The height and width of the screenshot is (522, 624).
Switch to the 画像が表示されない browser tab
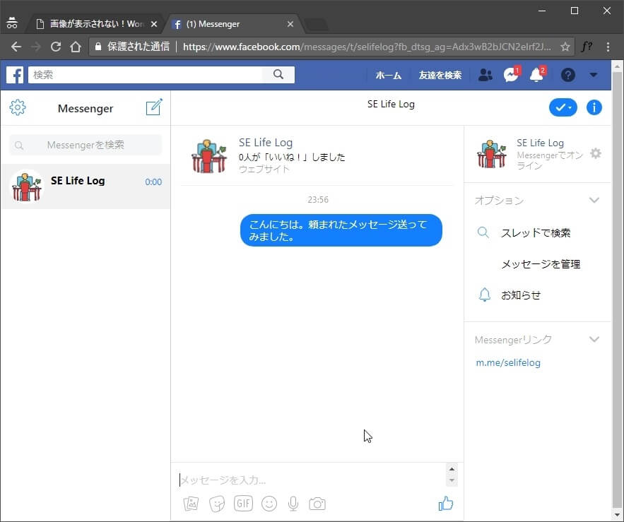coord(95,24)
